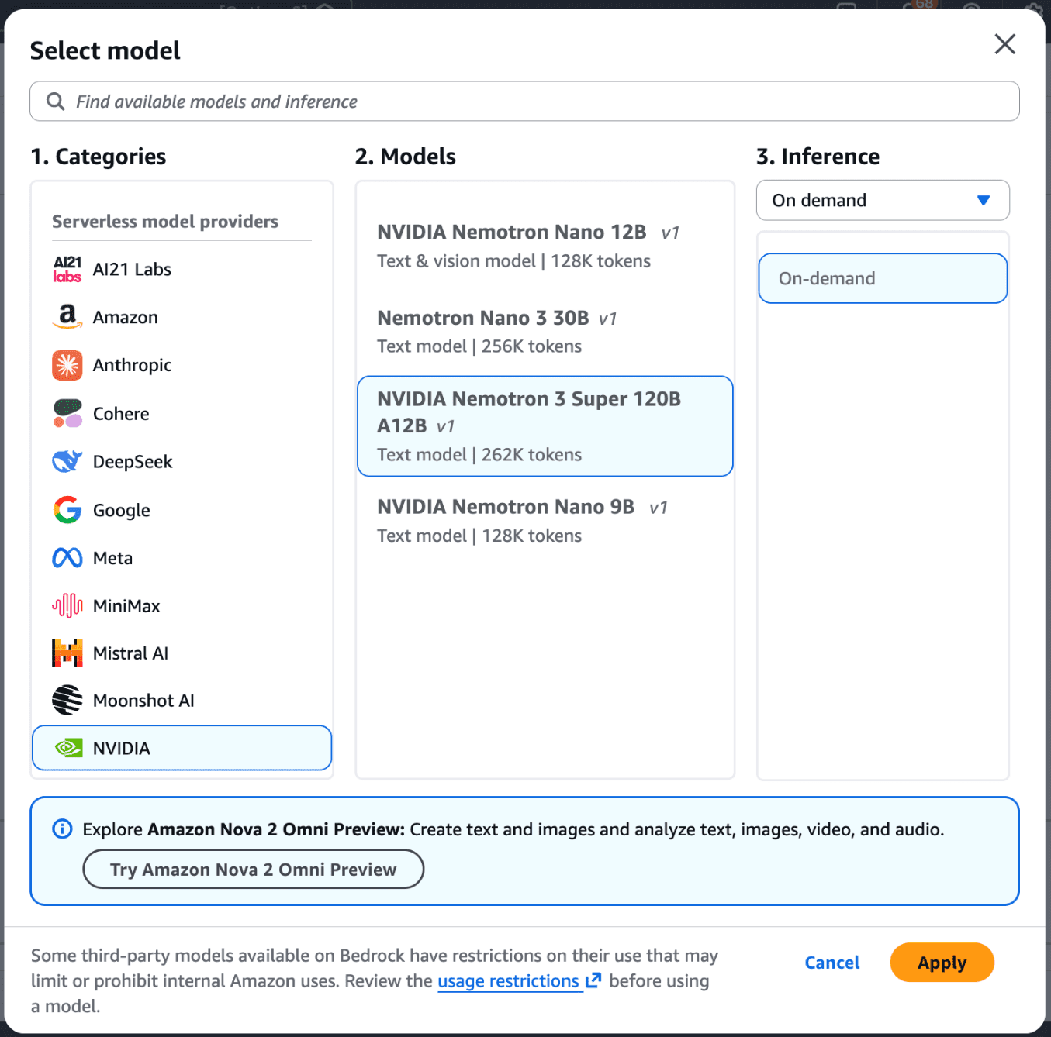Choose the Mistral AI provider icon
This screenshot has height=1037, width=1051.
[x=67, y=653]
